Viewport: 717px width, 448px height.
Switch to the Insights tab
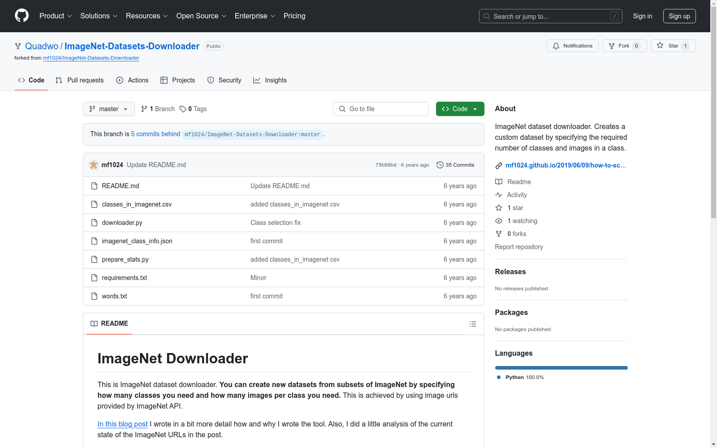click(270, 80)
